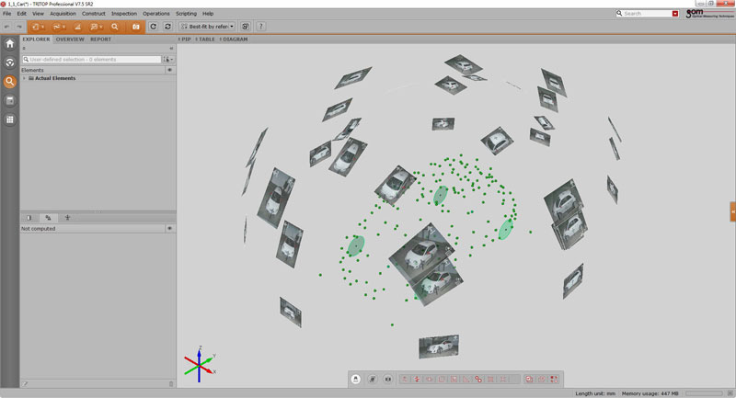Click the User-defined selection search field

92,59
